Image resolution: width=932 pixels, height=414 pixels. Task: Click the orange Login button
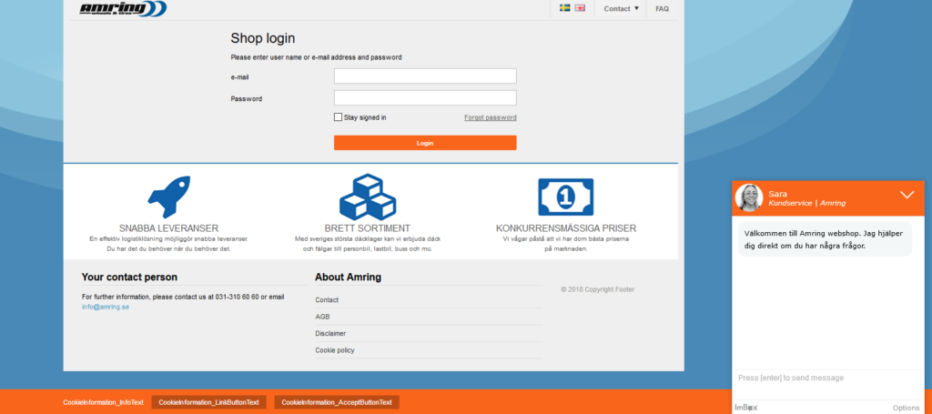[x=425, y=143]
